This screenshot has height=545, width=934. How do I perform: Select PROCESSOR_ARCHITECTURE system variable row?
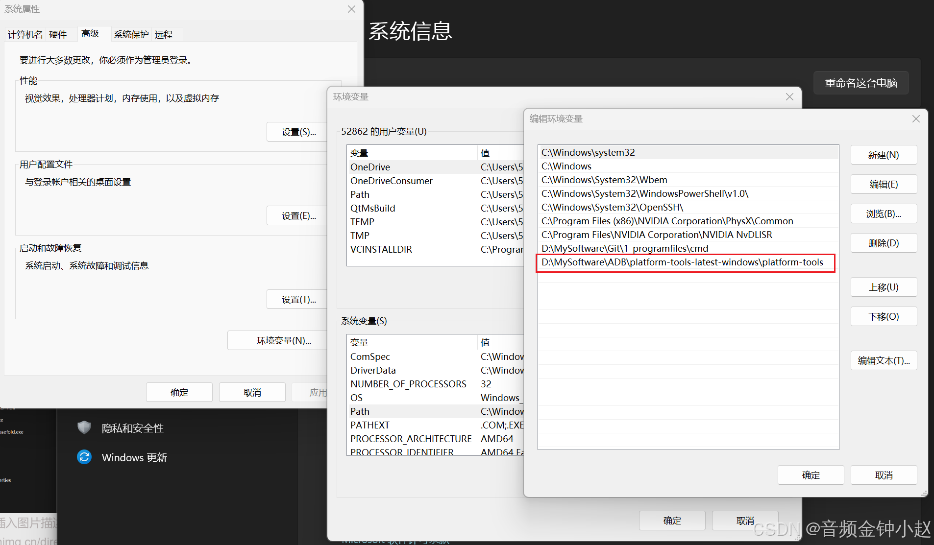pyautogui.click(x=435, y=439)
